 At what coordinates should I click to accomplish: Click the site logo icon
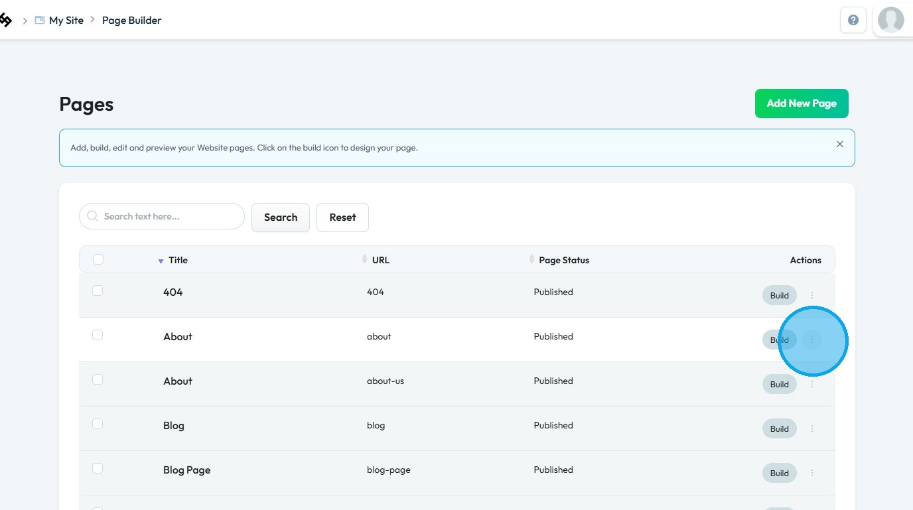[5, 21]
